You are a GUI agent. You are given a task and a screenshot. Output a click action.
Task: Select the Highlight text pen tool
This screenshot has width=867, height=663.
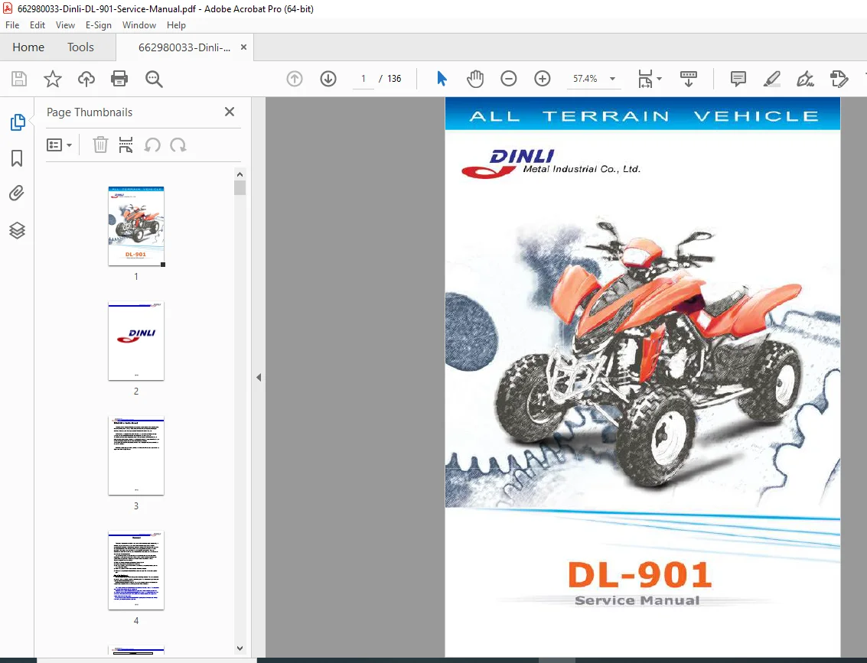click(x=772, y=79)
